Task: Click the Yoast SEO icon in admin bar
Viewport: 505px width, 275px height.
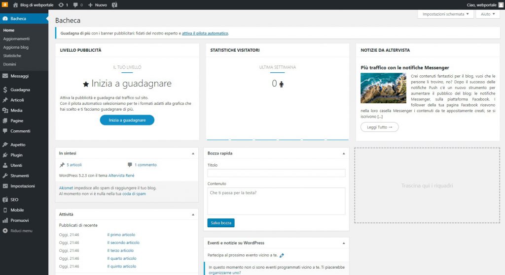Action: (114, 5)
